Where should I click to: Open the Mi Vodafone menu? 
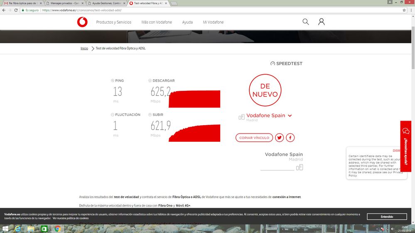pyautogui.click(x=213, y=22)
